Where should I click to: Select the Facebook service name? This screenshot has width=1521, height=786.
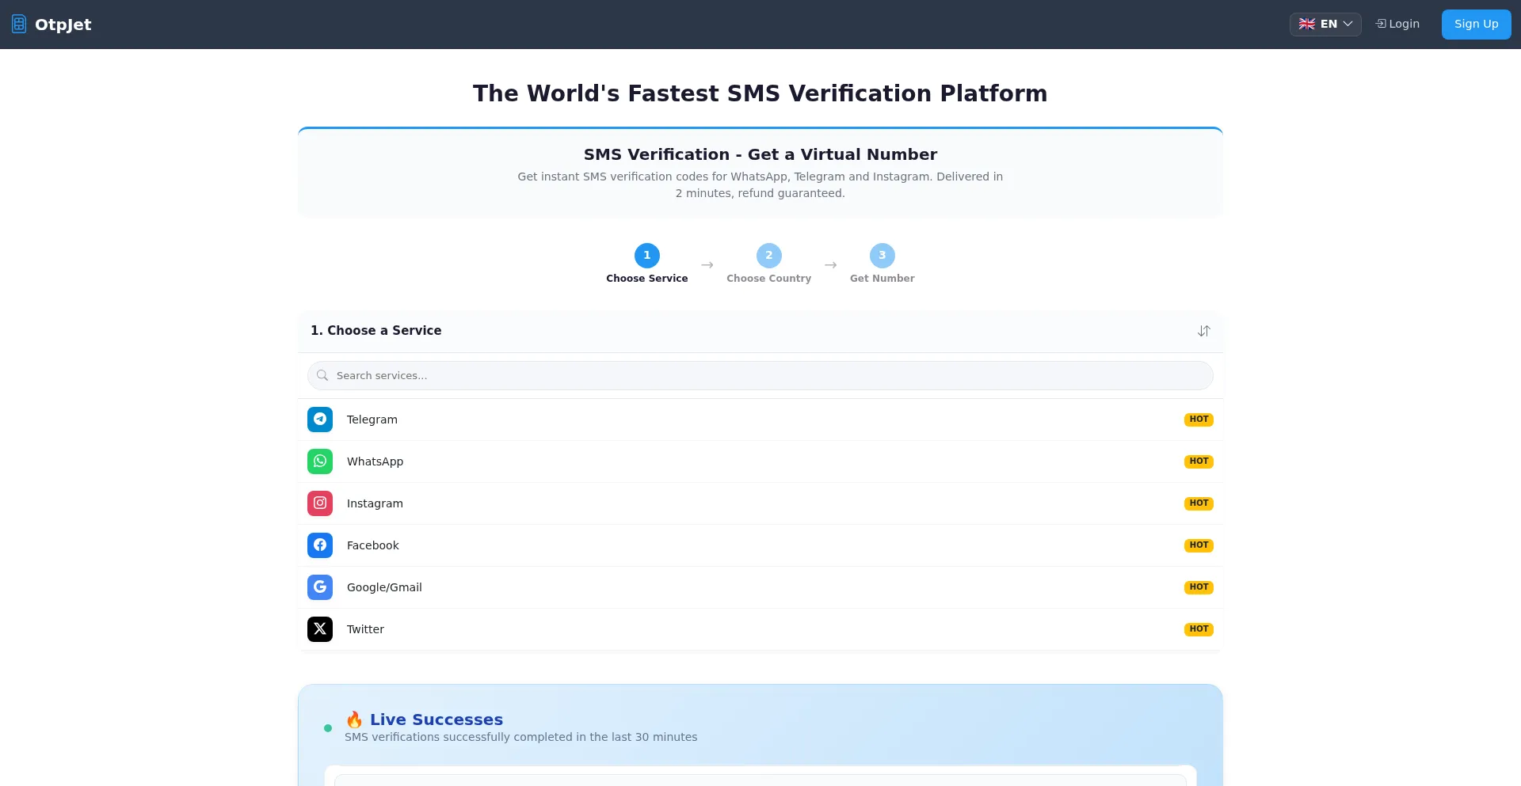(x=373, y=545)
